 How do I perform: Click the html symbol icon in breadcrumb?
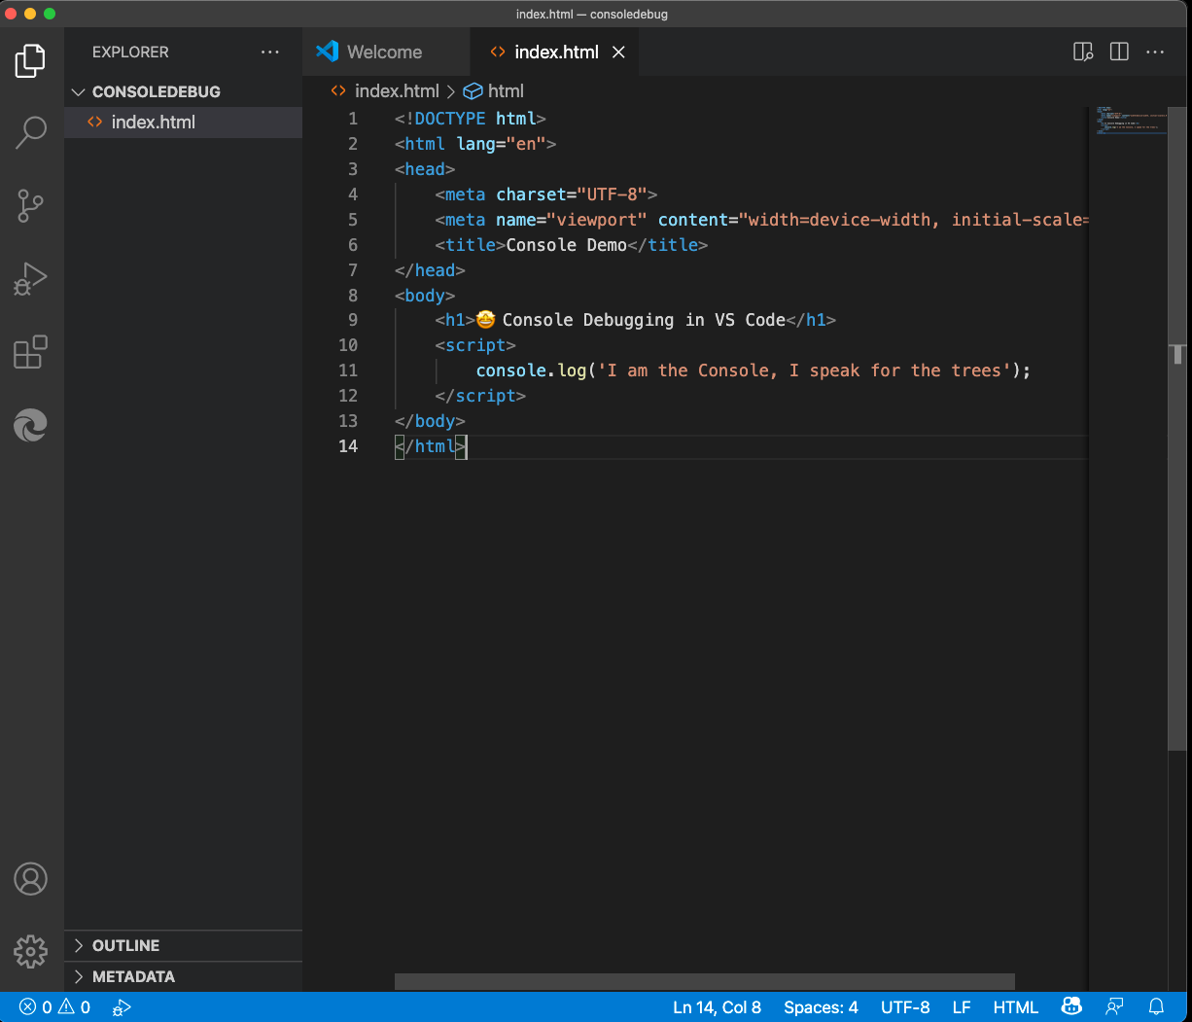[473, 91]
